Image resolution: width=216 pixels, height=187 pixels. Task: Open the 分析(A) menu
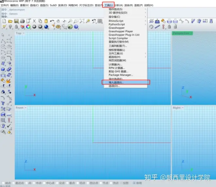point(118,5)
